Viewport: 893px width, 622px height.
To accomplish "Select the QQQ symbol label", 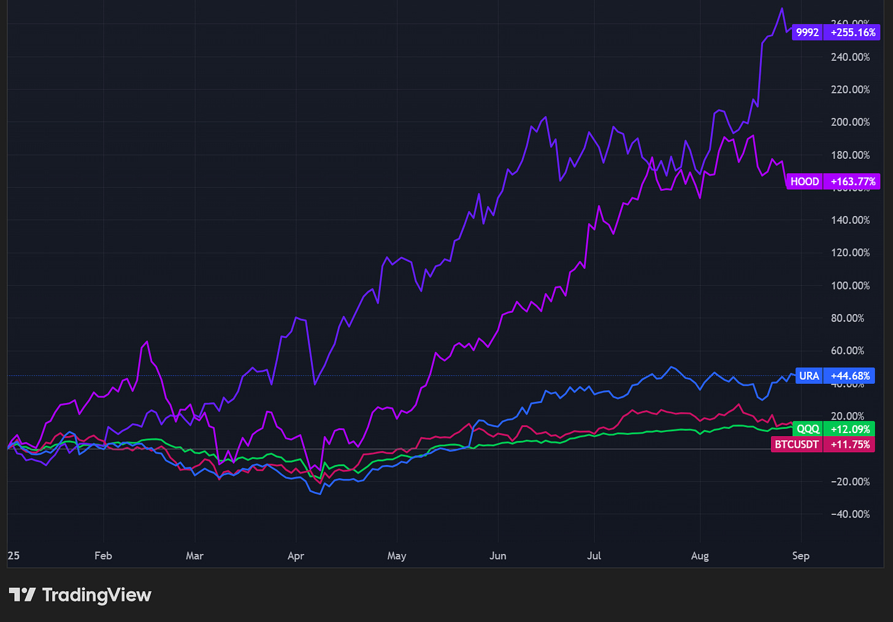I will (808, 429).
